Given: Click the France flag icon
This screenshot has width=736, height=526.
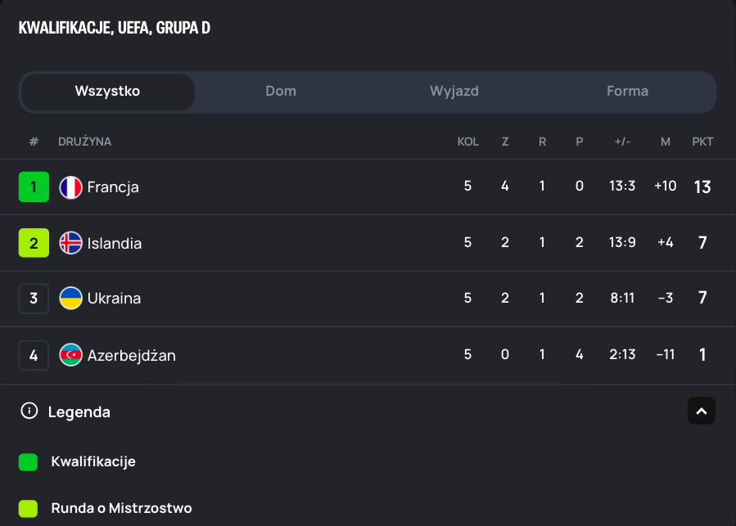Looking at the screenshot, I should 71,187.
